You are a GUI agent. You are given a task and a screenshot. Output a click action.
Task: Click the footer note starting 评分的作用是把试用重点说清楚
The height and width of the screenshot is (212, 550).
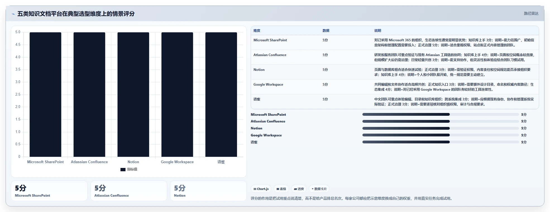tap(351, 199)
